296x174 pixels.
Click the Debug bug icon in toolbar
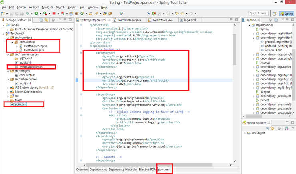[27, 13]
